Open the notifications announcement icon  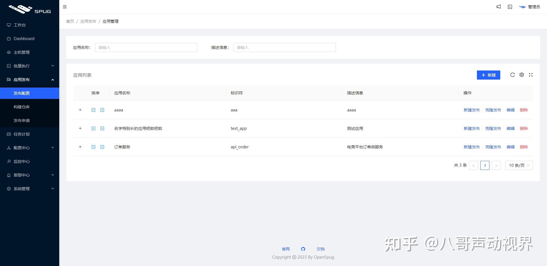pyautogui.click(x=498, y=7)
